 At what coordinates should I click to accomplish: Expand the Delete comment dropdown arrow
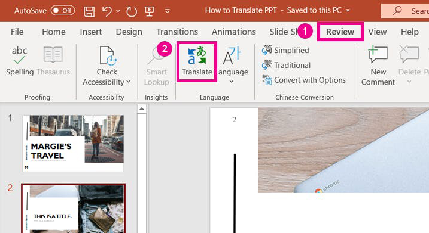pos(409,82)
